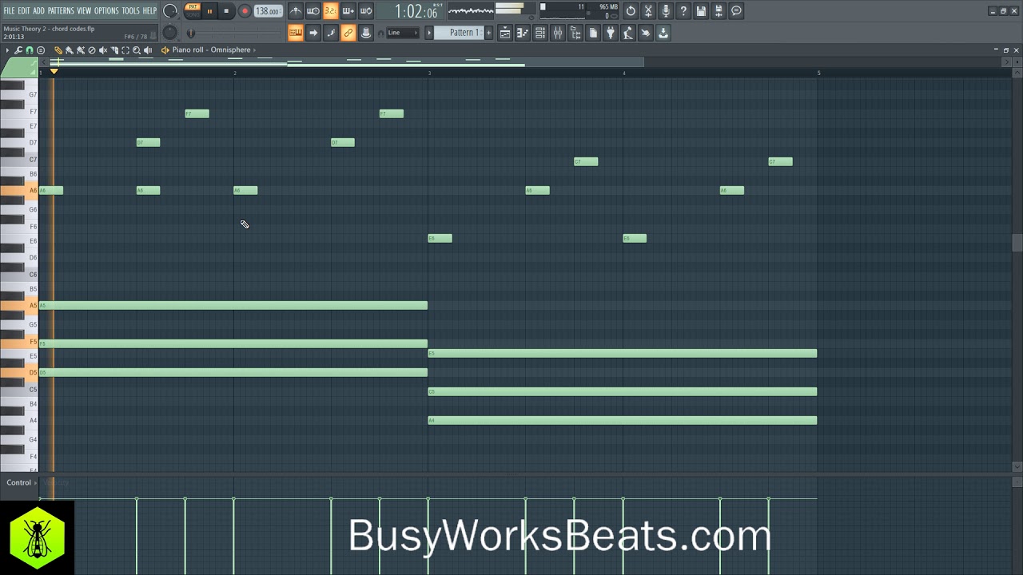Select the Mute tool in piano roll
Screen dimensions: 1023x575
pos(103,50)
